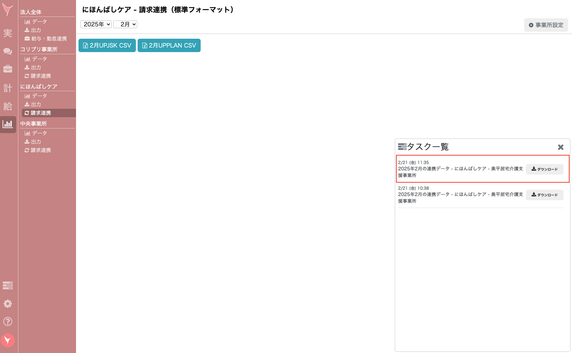Click the help question mark icon
This screenshot has width=572, height=353.
coord(8,321)
